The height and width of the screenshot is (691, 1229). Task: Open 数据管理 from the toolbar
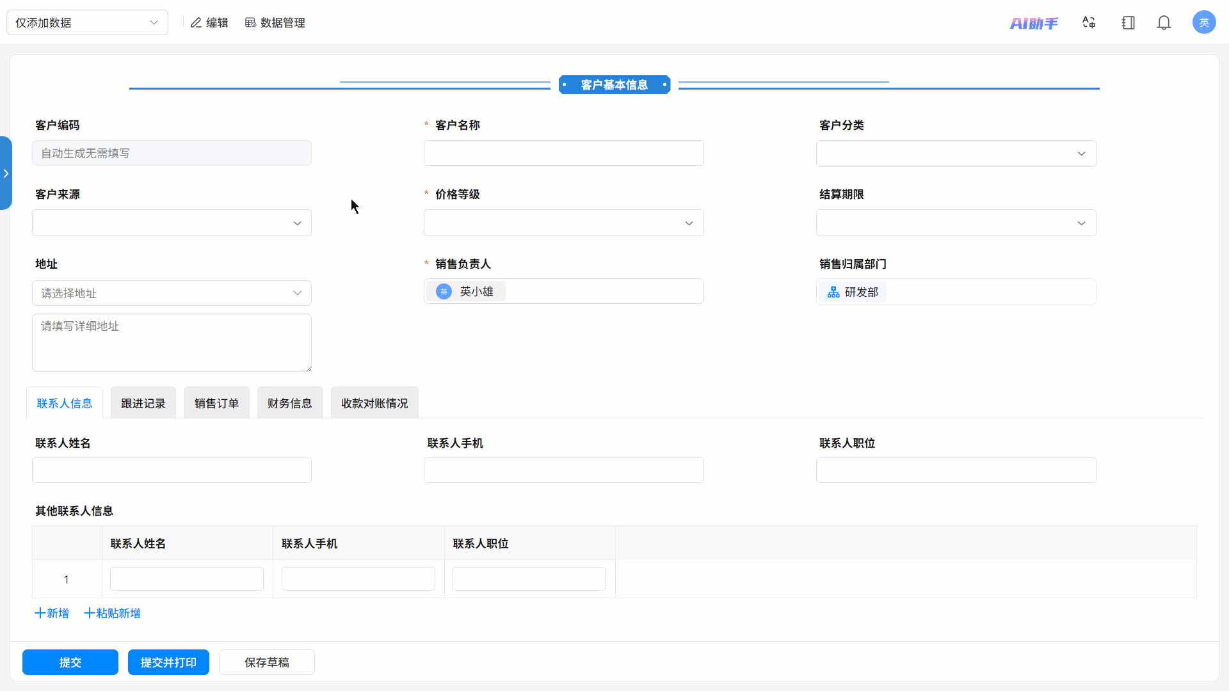pyautogui.click(x=275, y=23)
